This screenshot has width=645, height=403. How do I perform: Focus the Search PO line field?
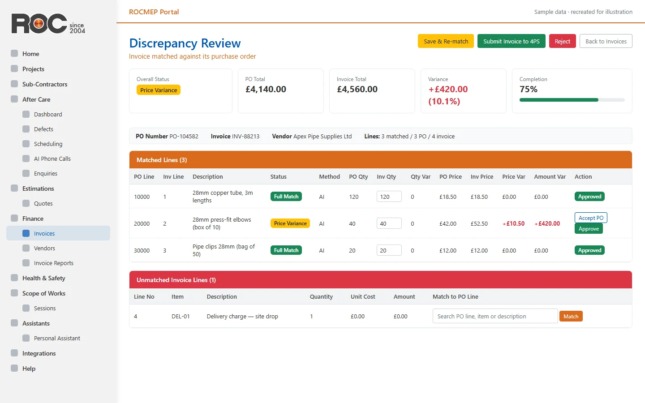(495, 316)
